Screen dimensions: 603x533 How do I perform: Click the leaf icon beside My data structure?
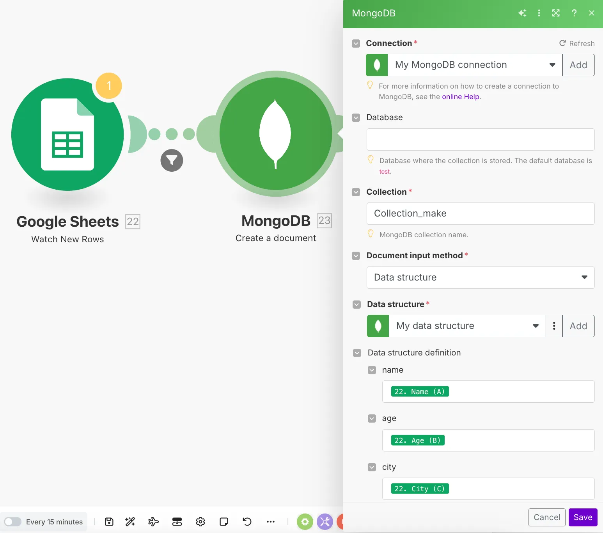coord(378,326)
